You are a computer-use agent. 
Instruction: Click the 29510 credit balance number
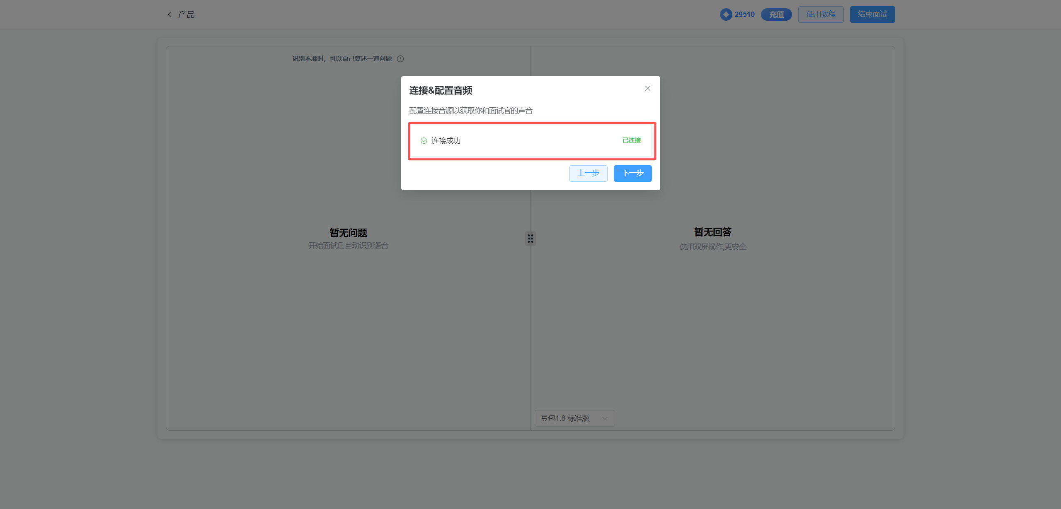744,14
